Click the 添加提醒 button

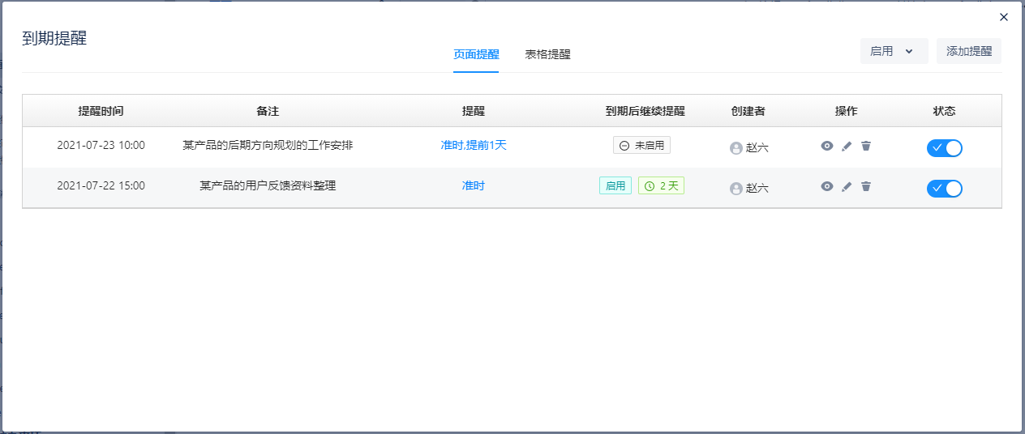point(968,51)
